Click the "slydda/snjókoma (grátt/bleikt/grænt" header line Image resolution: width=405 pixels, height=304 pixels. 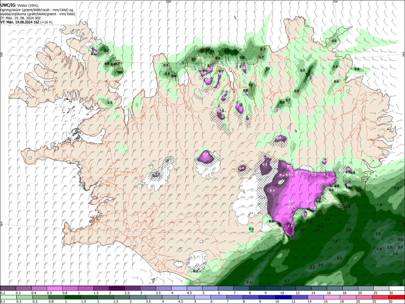click(38, 14)
